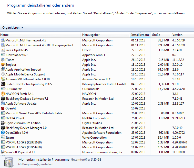
Task: Sort by the Größe column header
Action: coord(161,35)
